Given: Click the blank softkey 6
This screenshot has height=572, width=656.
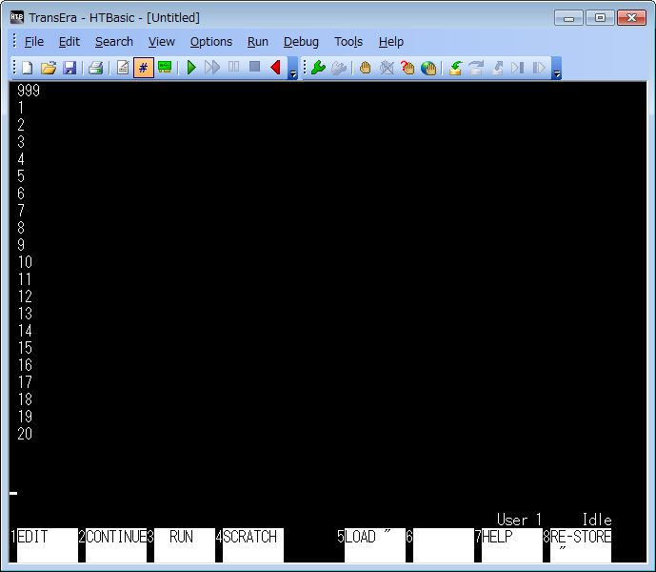Looking at the screenshot, I should [x=444, y=544].
